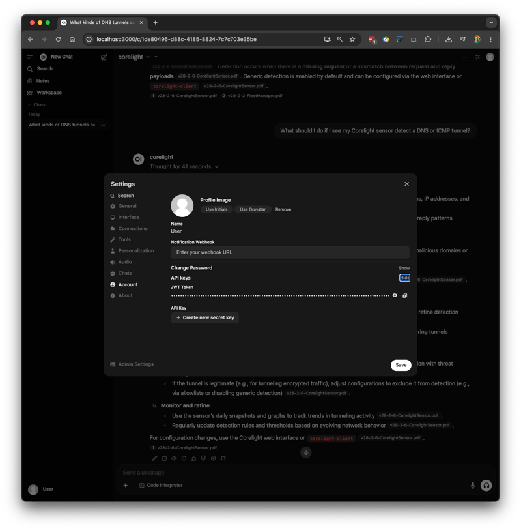Reveal the JWT token with the eye icon
Screen dimensions: 521x530
click(x=395, y=295)
